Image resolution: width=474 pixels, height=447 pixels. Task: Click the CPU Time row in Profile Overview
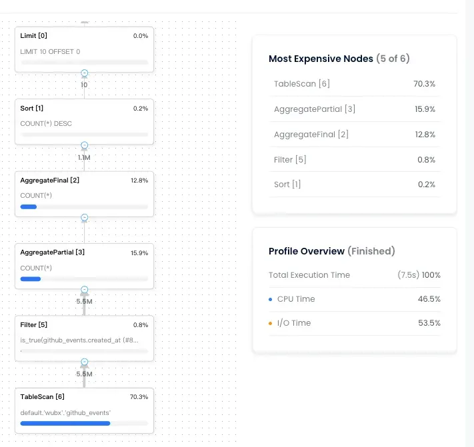(x=354, y=299)
